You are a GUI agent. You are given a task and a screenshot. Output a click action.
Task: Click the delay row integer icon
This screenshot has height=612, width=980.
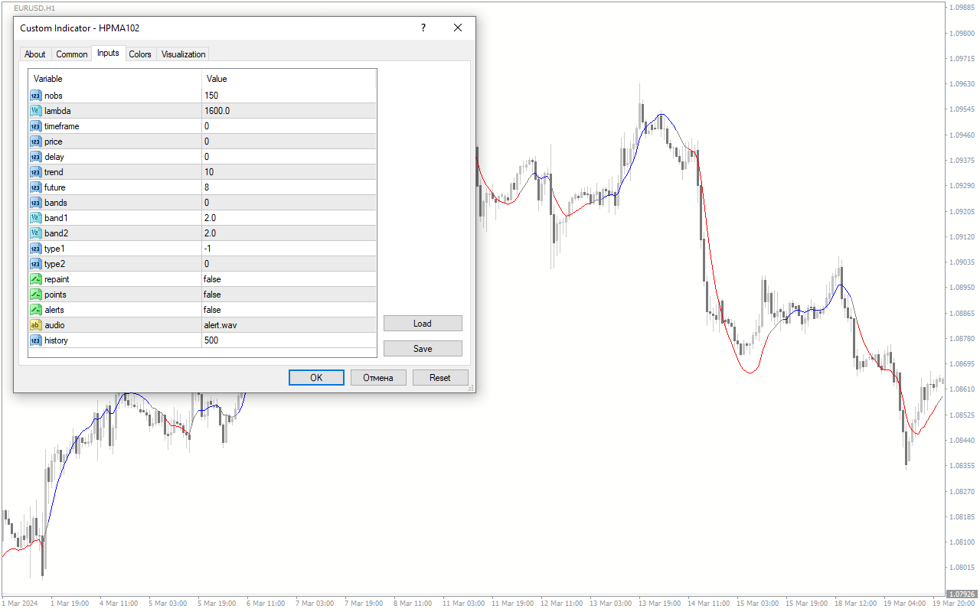point(35,157)
